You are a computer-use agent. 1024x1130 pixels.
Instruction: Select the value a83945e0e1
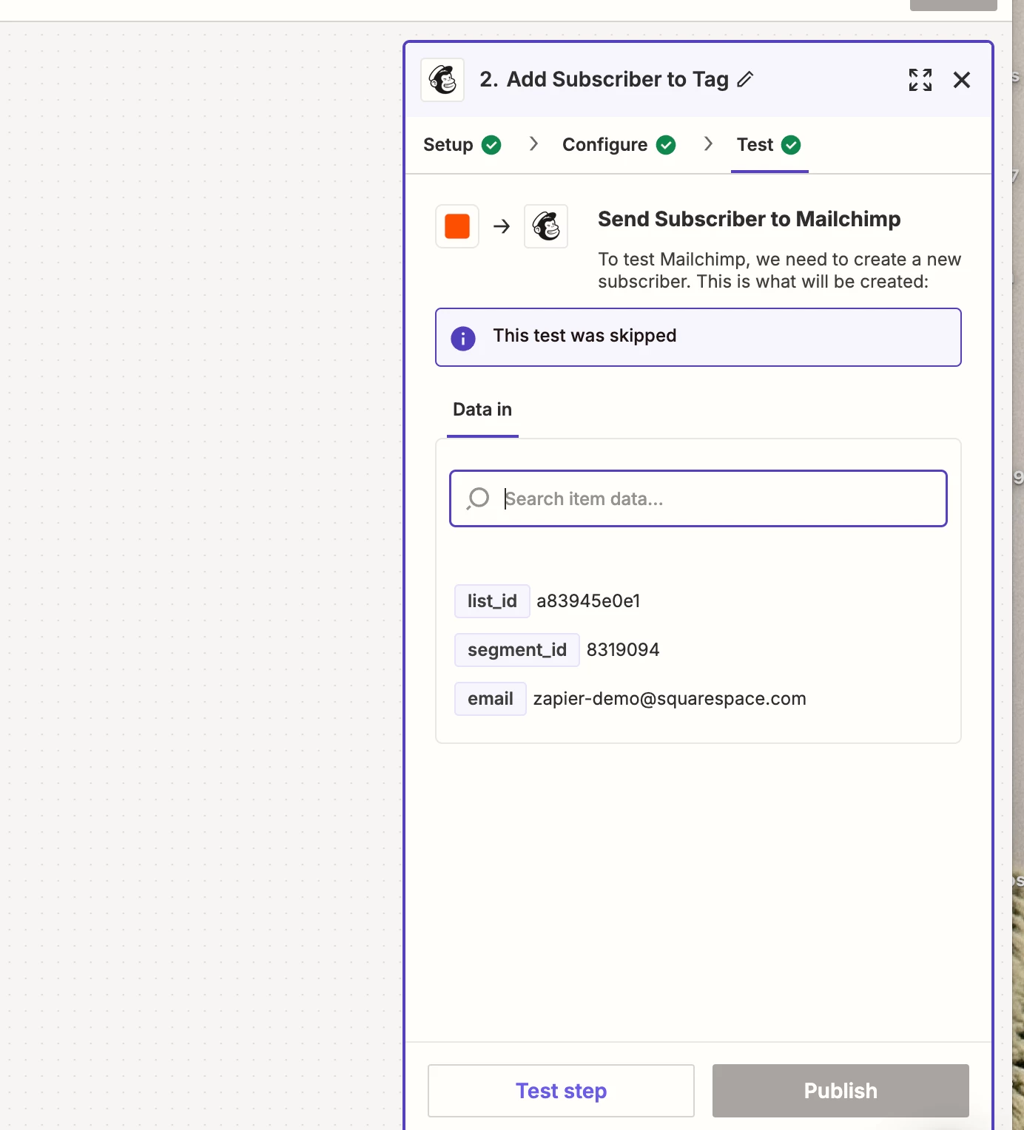coord(588,601)
